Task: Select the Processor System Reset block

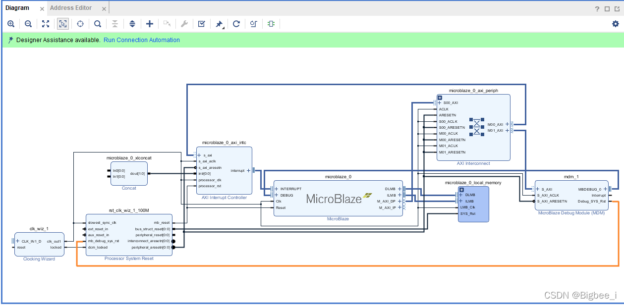Action: tap(129, 235)
